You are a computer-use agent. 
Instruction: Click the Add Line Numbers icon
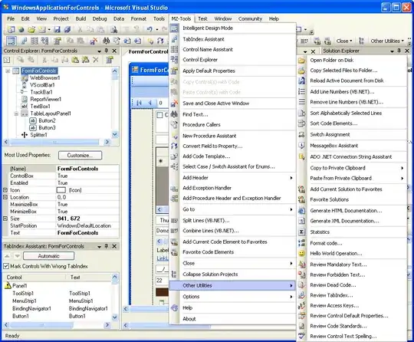[x=302, y=92]
